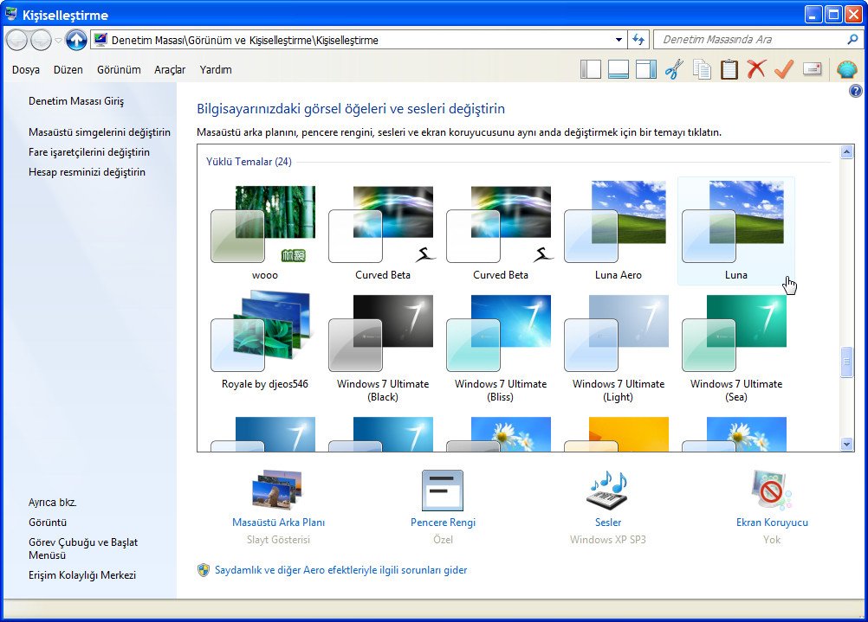Open Görev Çubuğu ve Başlat Menüsü link
Viewport: 868px width, 622px height.
[x=83, y=548]
